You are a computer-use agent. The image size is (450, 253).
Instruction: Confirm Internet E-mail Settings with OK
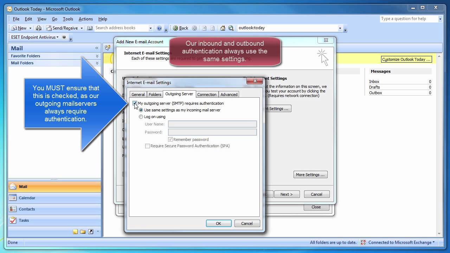(219, 223)
